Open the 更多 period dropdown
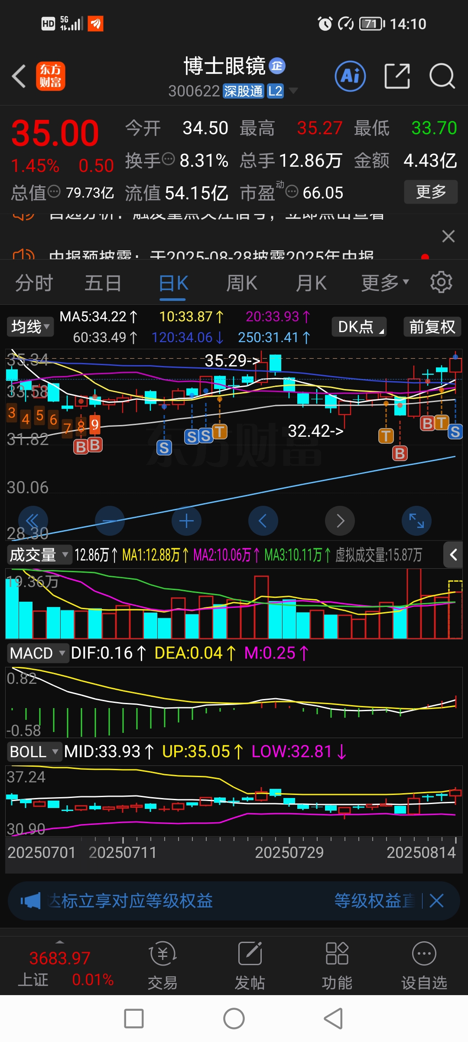The width and height of the screenshot is (468, 1042). [x=385, y=283]
